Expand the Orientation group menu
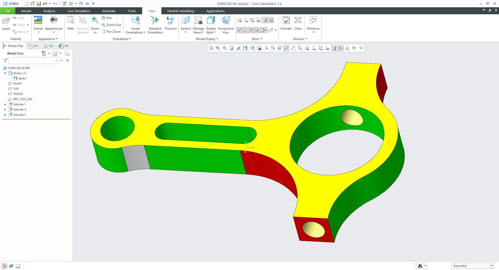The width and height of the screenshot is (499, 270). (x=122, y=39)
